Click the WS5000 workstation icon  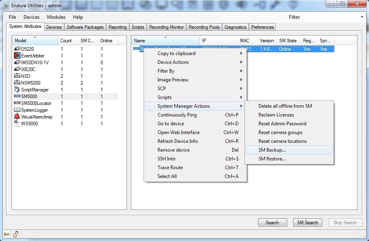[x=17, y=124]
